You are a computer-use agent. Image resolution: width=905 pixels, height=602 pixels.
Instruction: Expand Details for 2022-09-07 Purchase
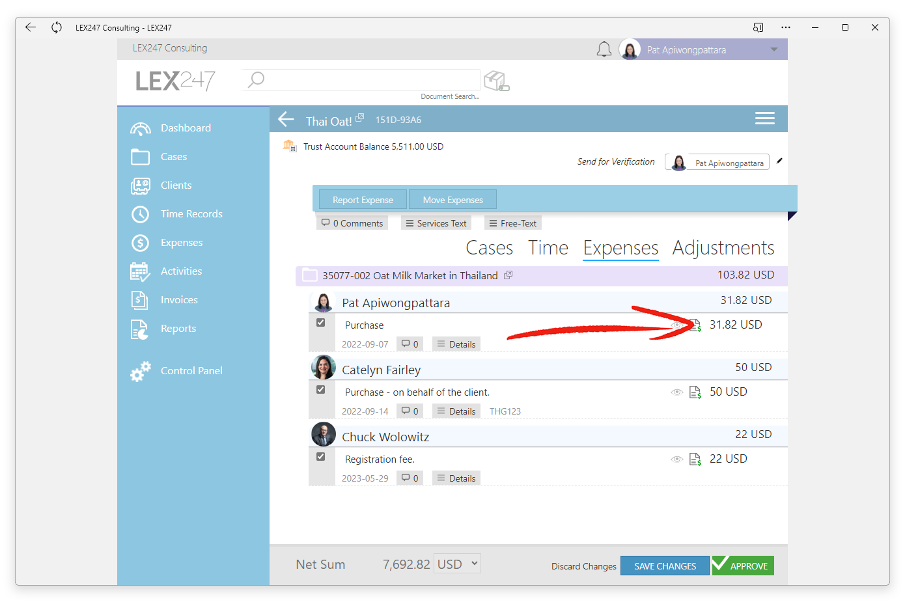[456, 344]
